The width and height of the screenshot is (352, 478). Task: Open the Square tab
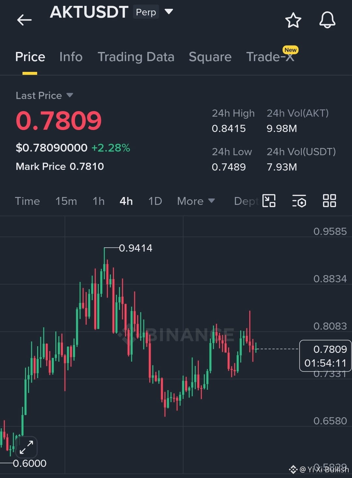210,57
